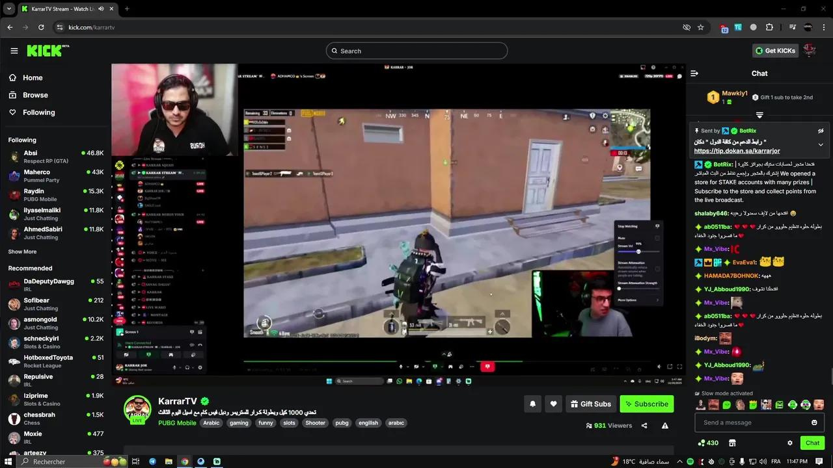Open the channel points shop icon
The image size is (833, 468).
(732, 443)
